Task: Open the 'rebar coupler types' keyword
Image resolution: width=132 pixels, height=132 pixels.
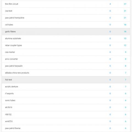Action: (13, 45)
